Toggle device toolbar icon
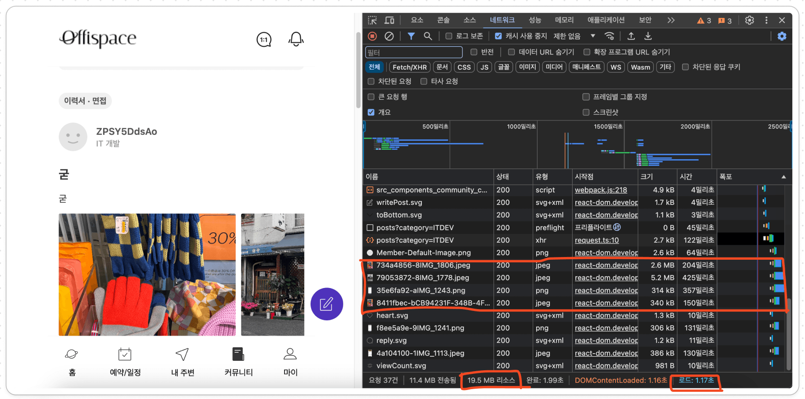The image size is (805, 399). tap(389, 20)
